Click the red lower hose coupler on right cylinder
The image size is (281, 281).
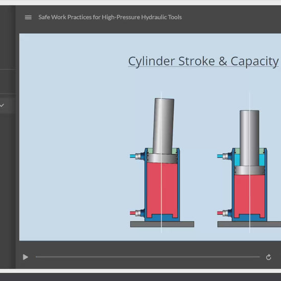224,213
